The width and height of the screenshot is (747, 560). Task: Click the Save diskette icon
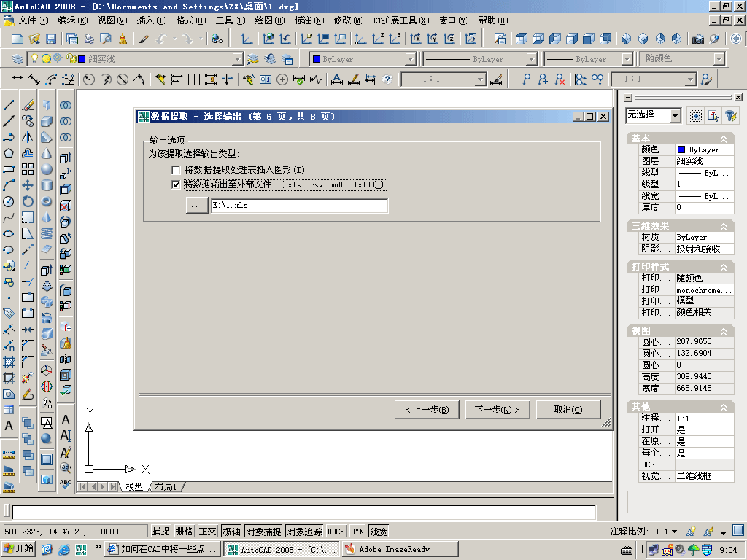(x=51, y=39)
